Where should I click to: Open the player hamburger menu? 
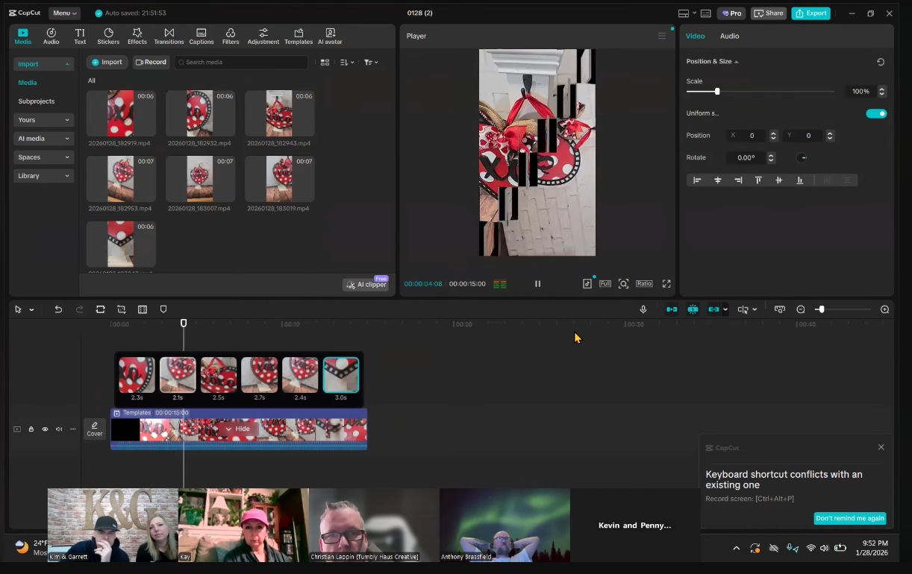pyautogui.click(x=661, y=36)
